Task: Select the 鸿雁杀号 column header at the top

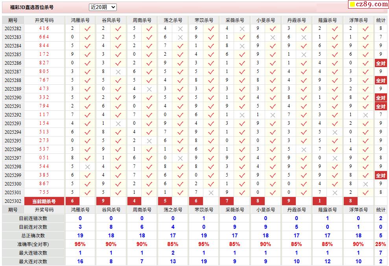Action: [x=80, y=20]
